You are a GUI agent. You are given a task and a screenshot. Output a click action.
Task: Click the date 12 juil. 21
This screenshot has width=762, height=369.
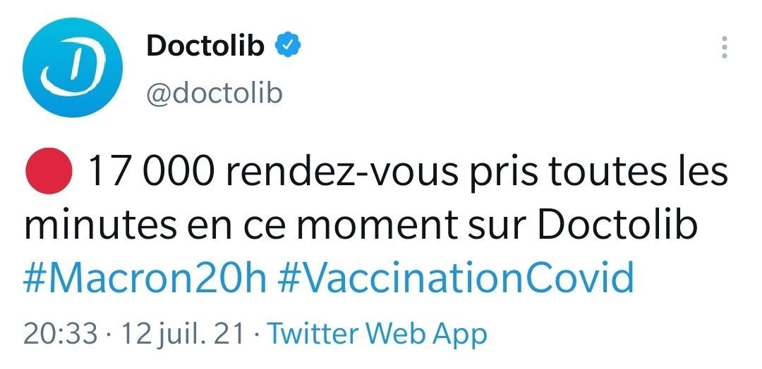(182, 334)
